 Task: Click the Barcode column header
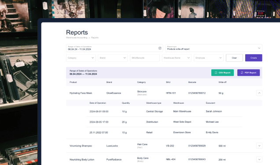click(192, 82)
